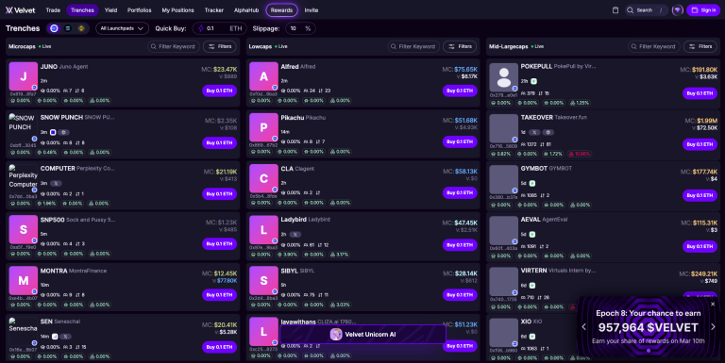725x363 pixels.
Task: Buy 0.1 ETH of JUNO
Action: click(219, 91)
